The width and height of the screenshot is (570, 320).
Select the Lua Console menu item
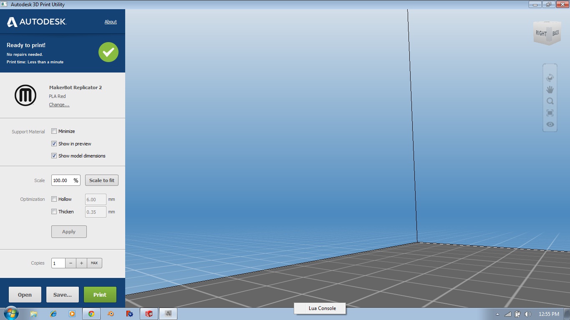[322, 308]
